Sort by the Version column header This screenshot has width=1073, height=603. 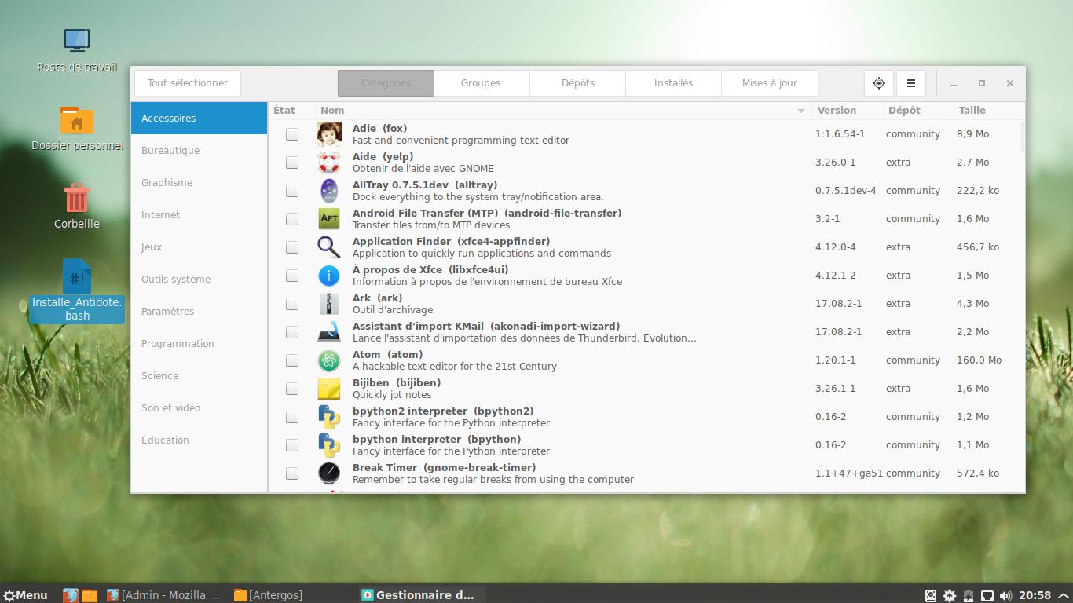point(847,111)
